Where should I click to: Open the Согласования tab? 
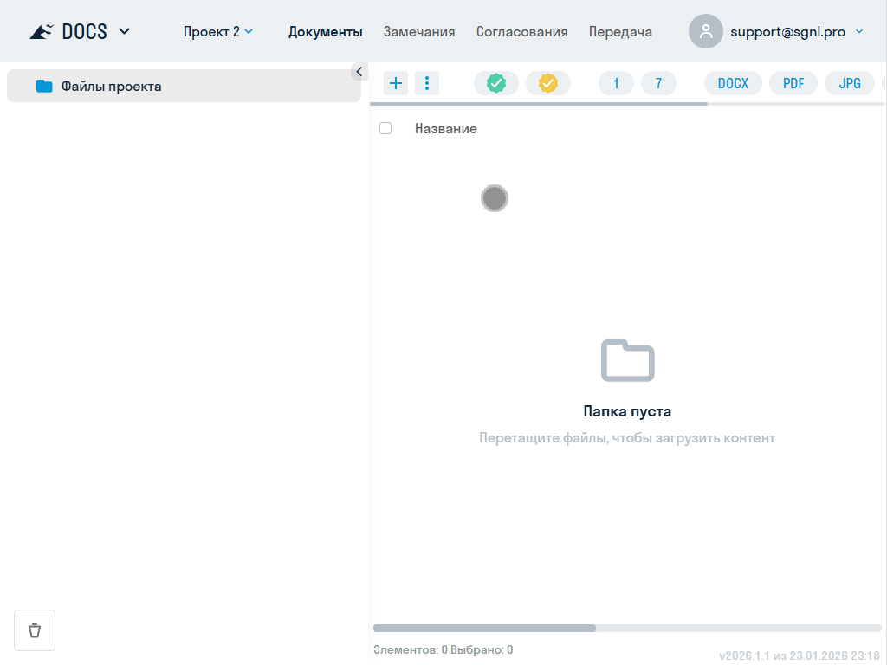pos(521,32)
